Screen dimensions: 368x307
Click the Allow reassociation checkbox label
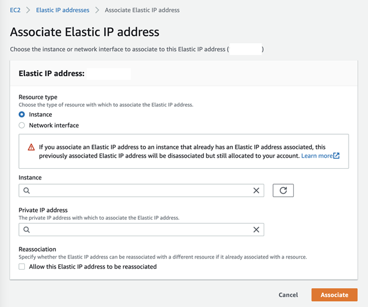93,267
